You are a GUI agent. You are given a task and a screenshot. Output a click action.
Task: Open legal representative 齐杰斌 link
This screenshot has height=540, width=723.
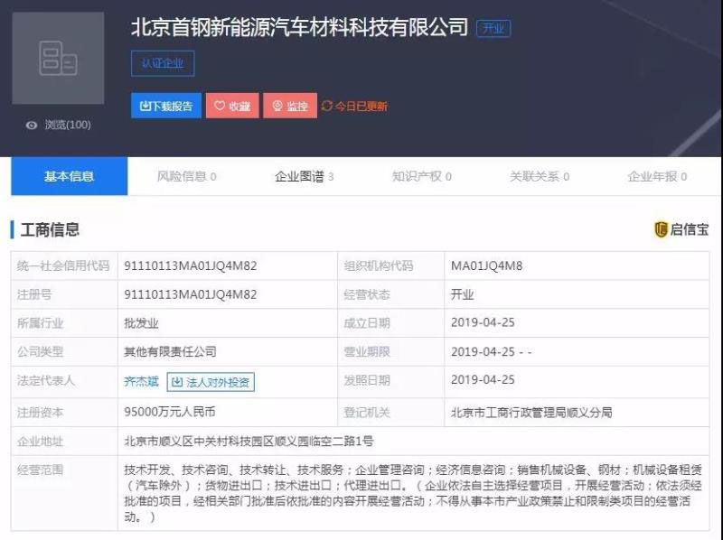[141, 382]
